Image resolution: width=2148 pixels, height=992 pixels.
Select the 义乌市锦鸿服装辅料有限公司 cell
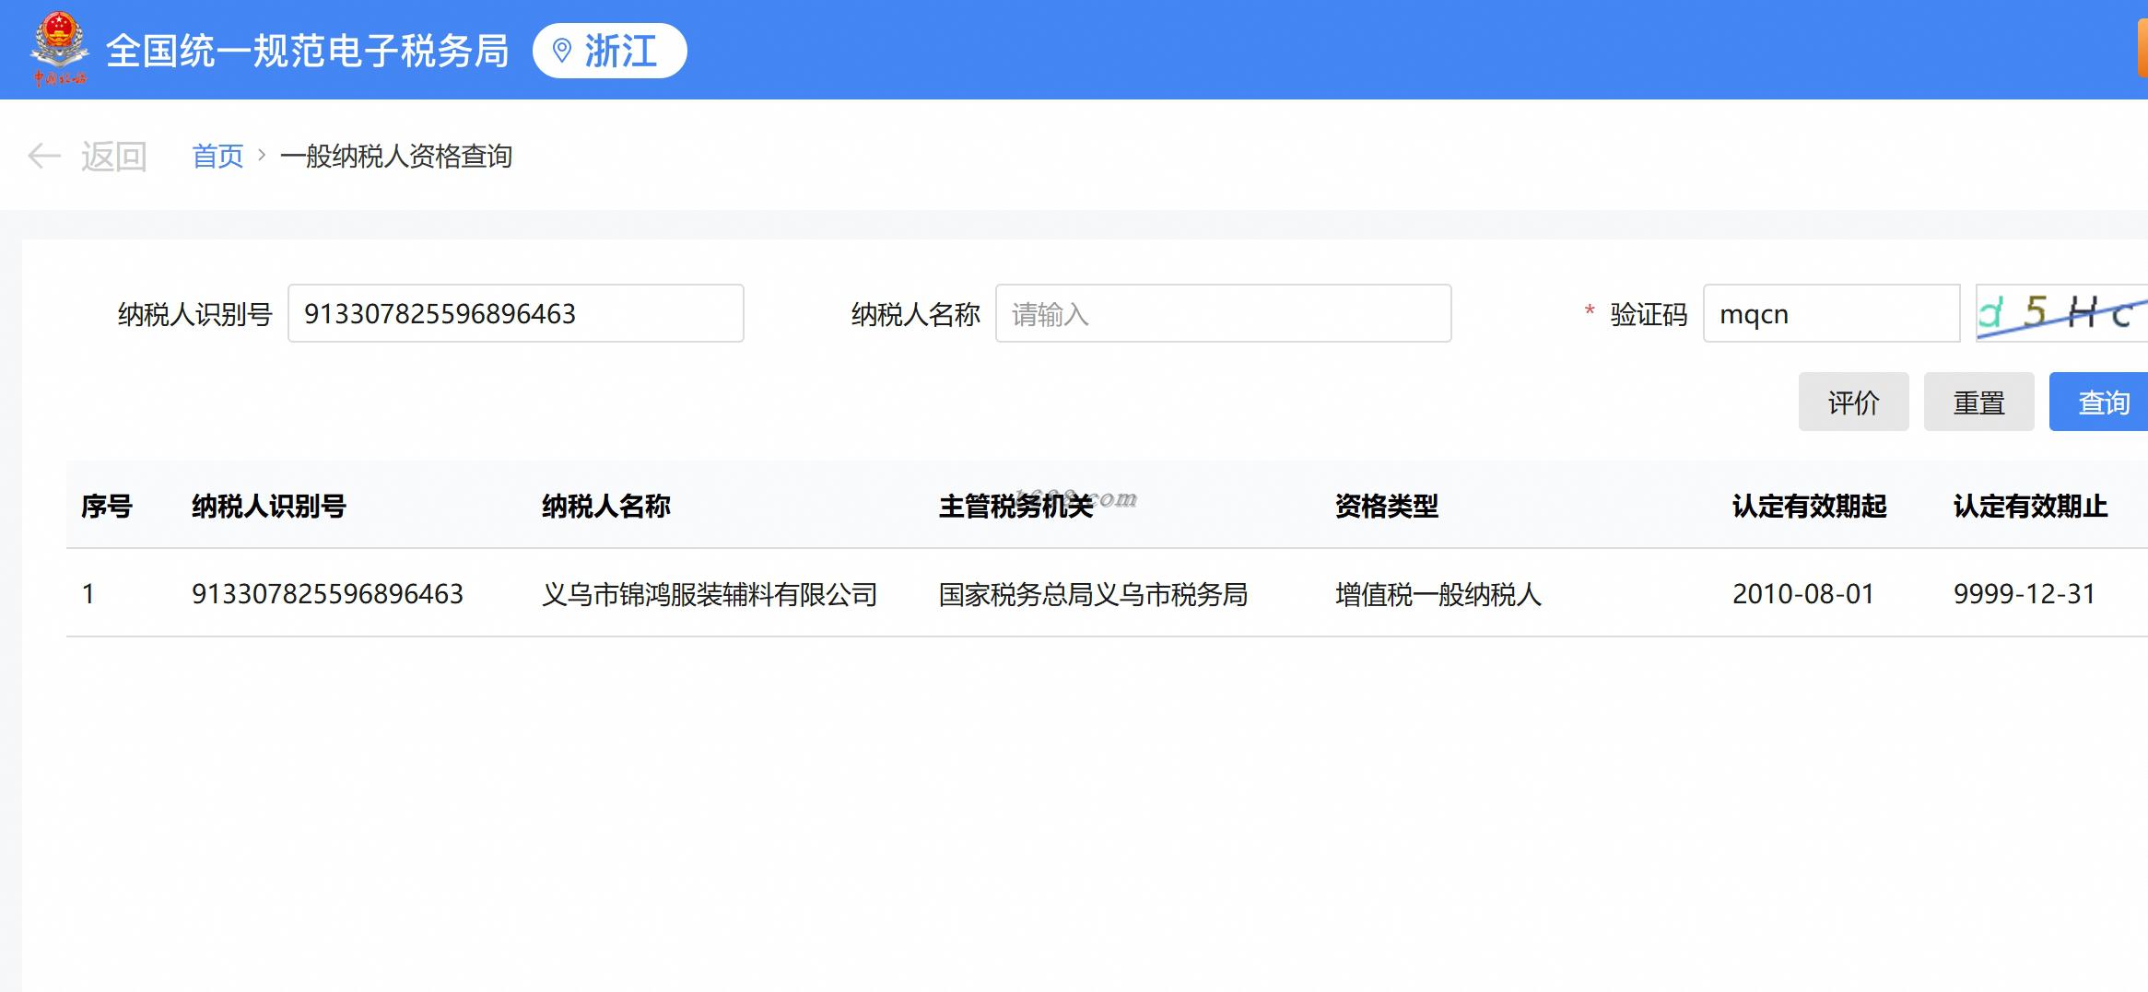click(710, 594)
